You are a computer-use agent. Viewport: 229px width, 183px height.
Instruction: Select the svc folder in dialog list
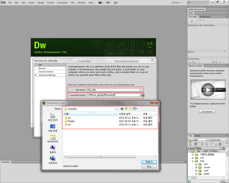[x=68, y=124]
